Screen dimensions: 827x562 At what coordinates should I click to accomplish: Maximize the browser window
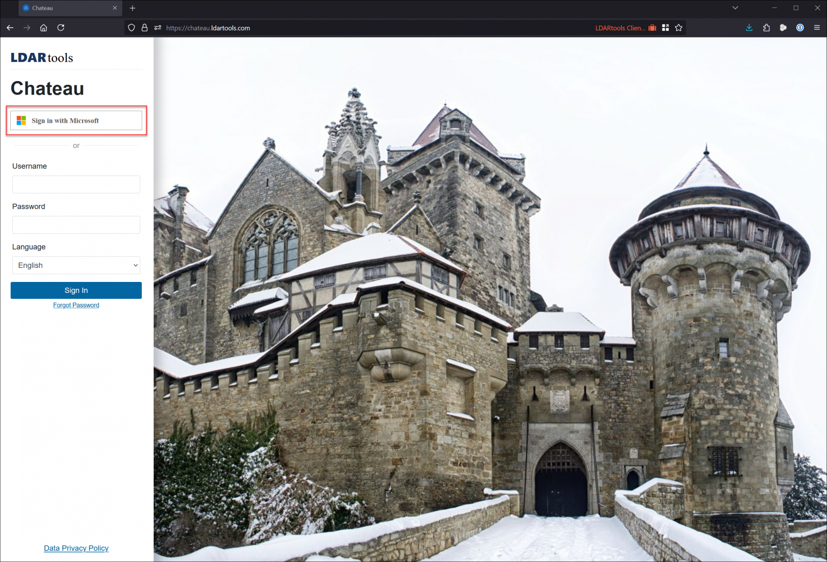796,8
